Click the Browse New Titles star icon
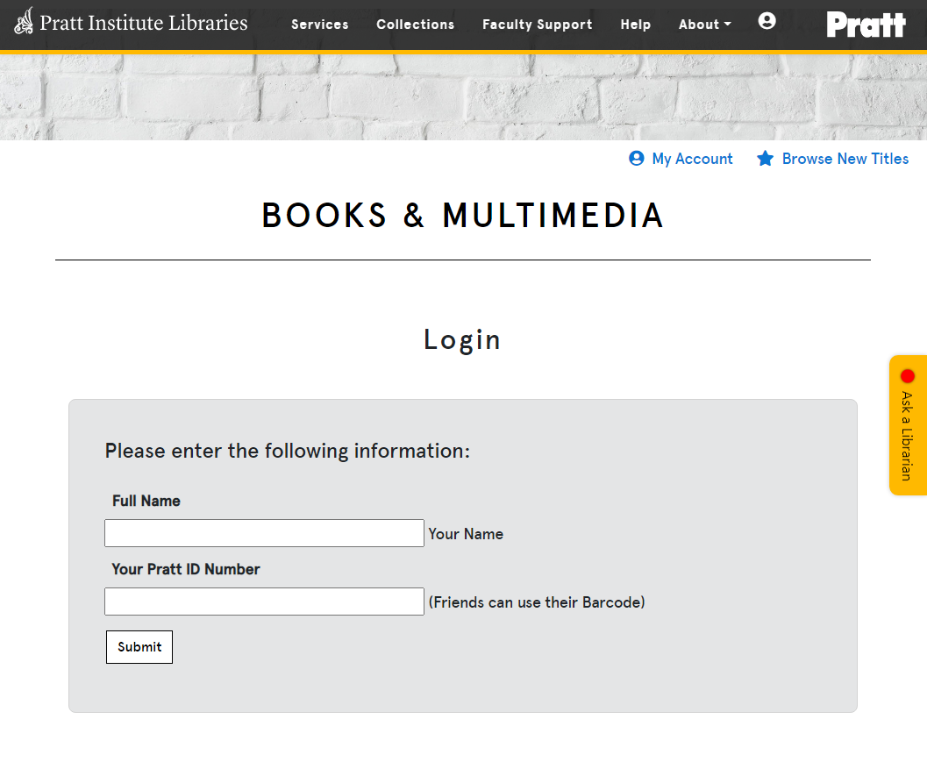Image resolution: width=927 pixels, height=776 pixels. coord(765,159)
